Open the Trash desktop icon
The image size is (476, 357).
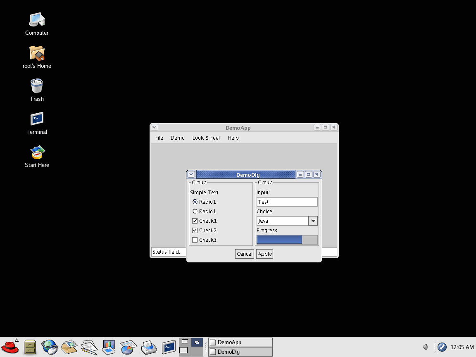(x=37, y=86)
